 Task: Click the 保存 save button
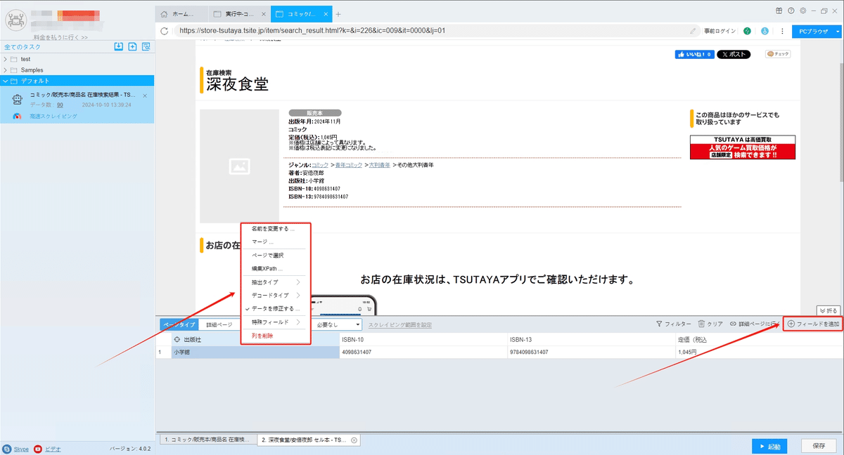[818, 447]
